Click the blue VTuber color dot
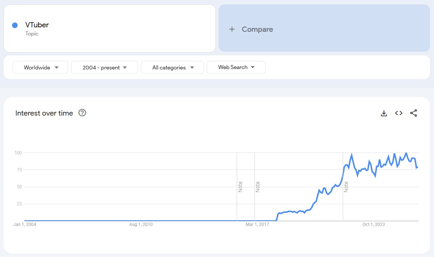Image resolution: width=434 pixels, height=257 pixels. coord(15,25)
